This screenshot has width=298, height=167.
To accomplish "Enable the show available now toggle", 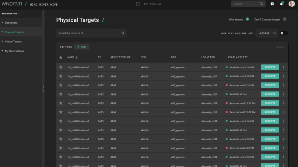I will click(284, 33).
